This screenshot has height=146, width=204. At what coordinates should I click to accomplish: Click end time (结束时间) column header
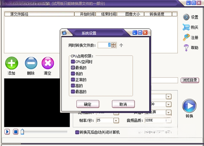[106, 14]
